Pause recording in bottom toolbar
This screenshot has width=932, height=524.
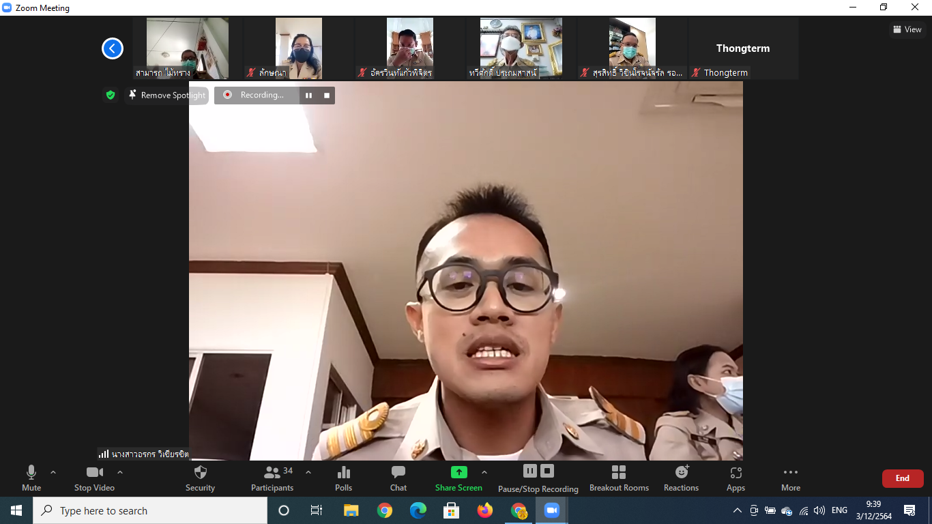[x=530, y=471]
